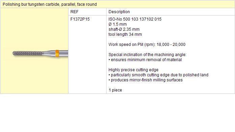Click the work speed 18,000 - 20,000 line
235x132 pixels.
(x=147, y=45)
